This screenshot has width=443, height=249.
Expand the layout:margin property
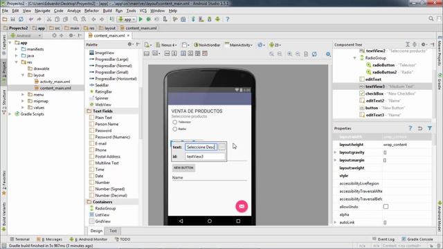point(335,160)
